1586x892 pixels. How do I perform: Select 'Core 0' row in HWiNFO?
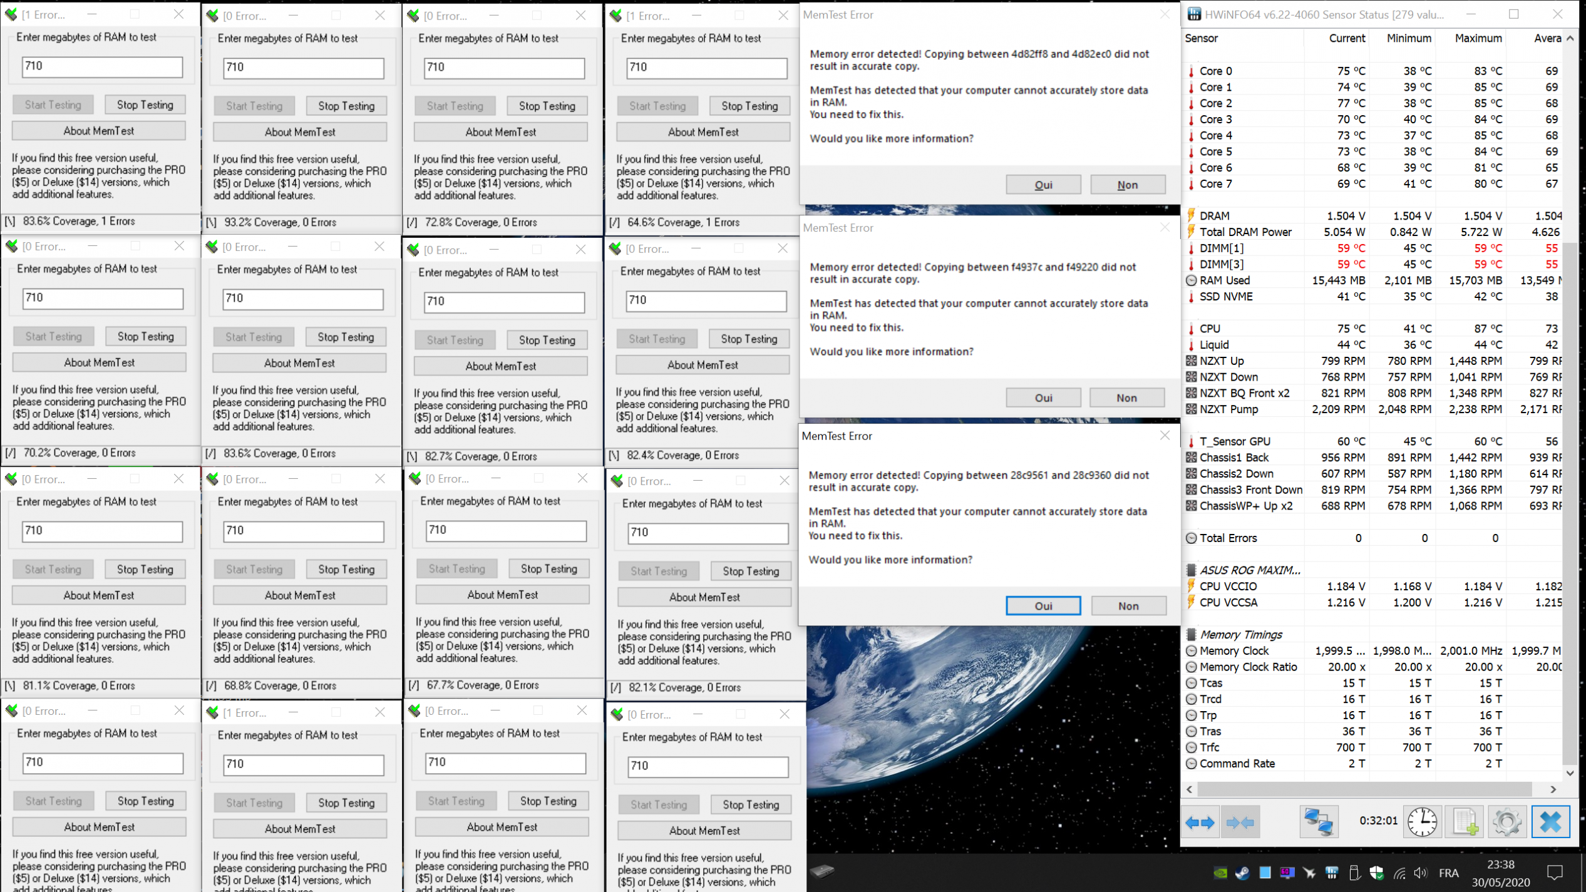(1372, 71)
